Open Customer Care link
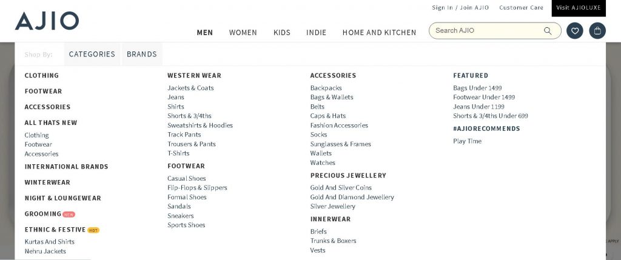This screenshot has width=621, height=260. [x=522, y=8]
